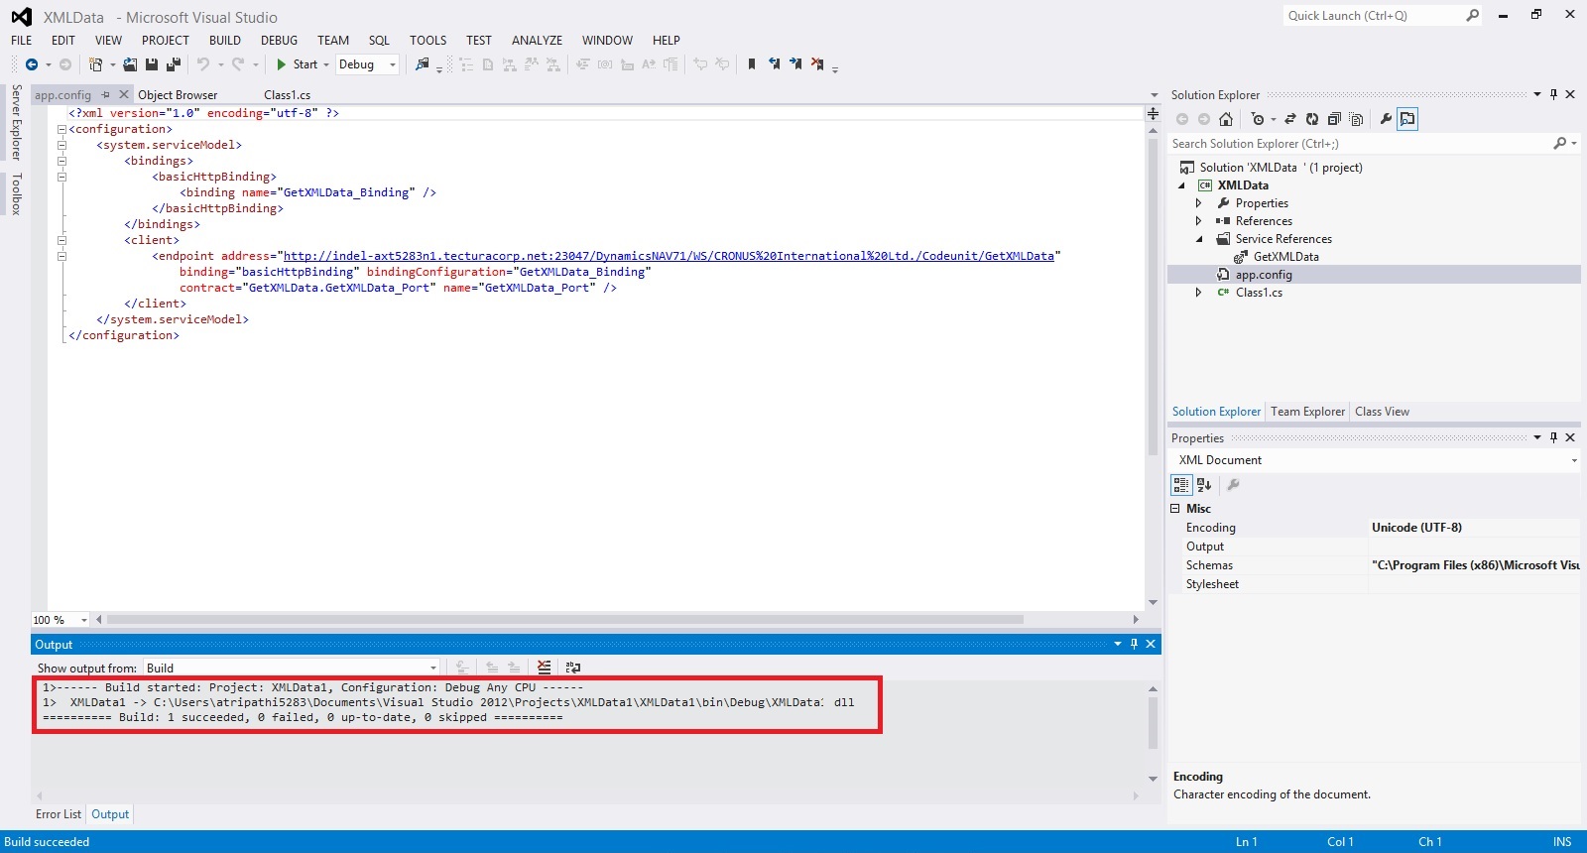Screen dimensions: 1587x853
Task: Toggle a bookmark with the black bookmark icon
Action: pos(752,64)
